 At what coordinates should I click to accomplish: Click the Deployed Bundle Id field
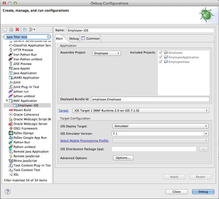point(150,99)
